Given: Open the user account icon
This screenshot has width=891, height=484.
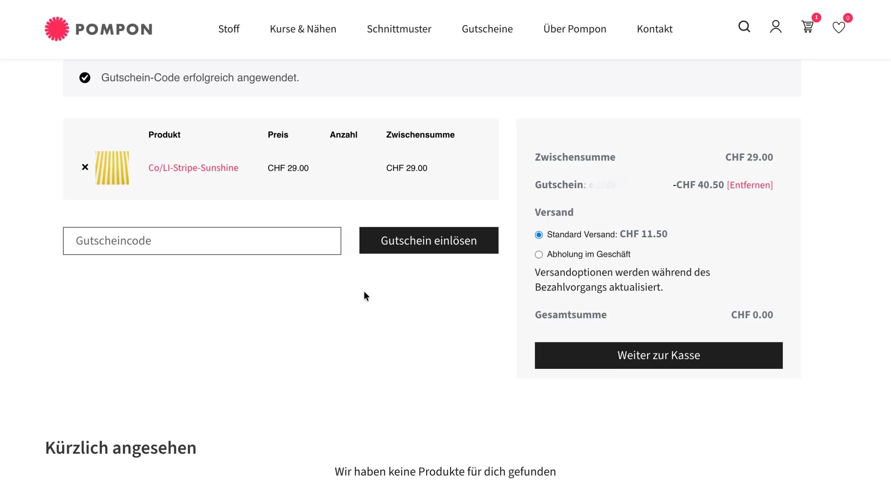Looking at the screenshot, I should point(775,27).
